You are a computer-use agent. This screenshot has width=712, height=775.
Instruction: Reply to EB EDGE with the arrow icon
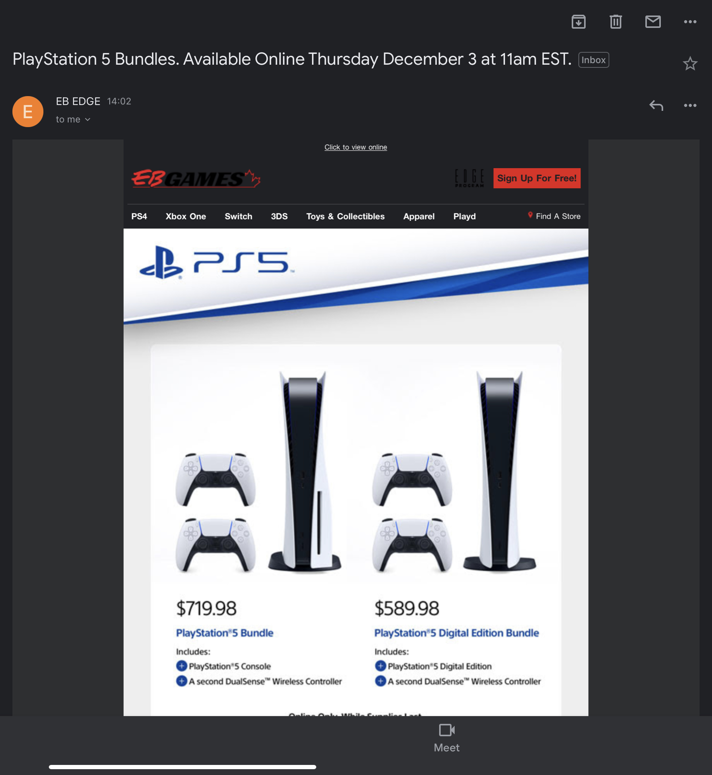coord(656,105)
